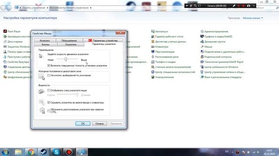Screen dimensions: 279x156
Task: Pause recording with red pause button
Action: pos(239,6)
